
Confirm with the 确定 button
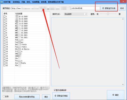116,95
